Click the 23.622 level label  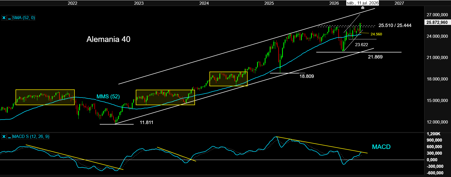coord(362,45)
